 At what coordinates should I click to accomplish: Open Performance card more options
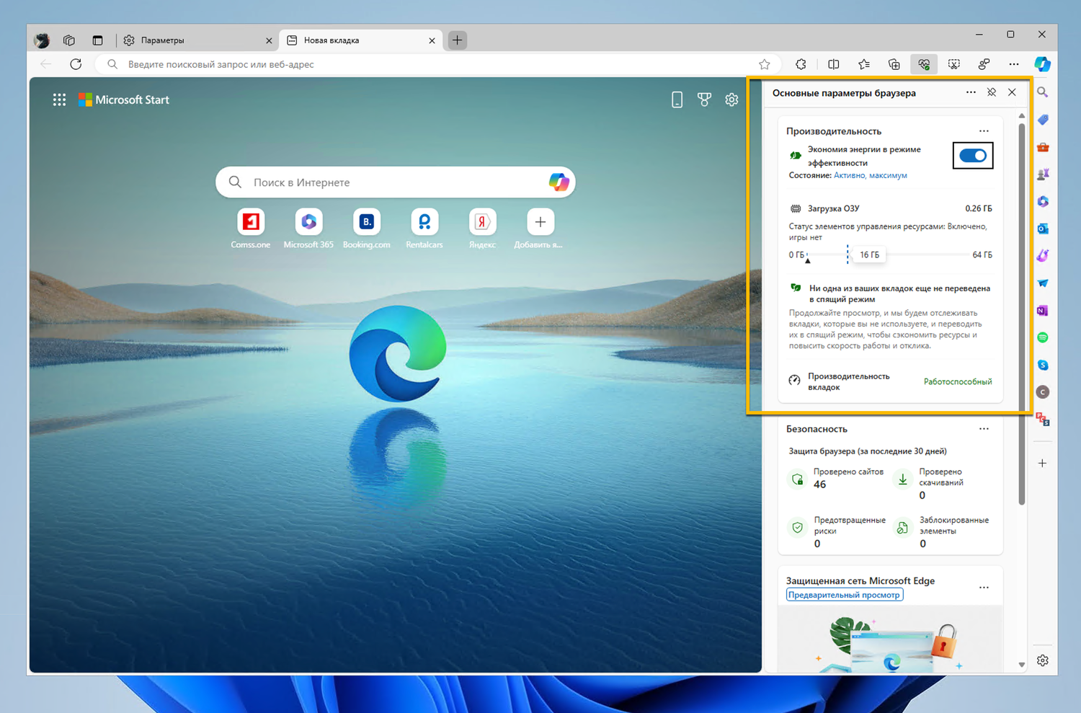pos(984,131)
